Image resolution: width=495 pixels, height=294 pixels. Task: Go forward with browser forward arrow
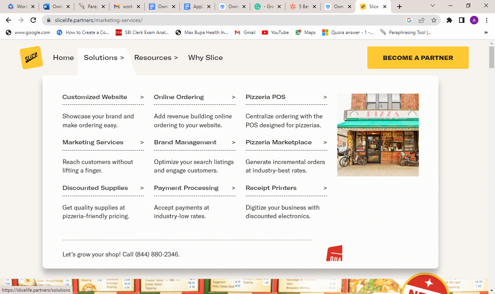(21, 20)
